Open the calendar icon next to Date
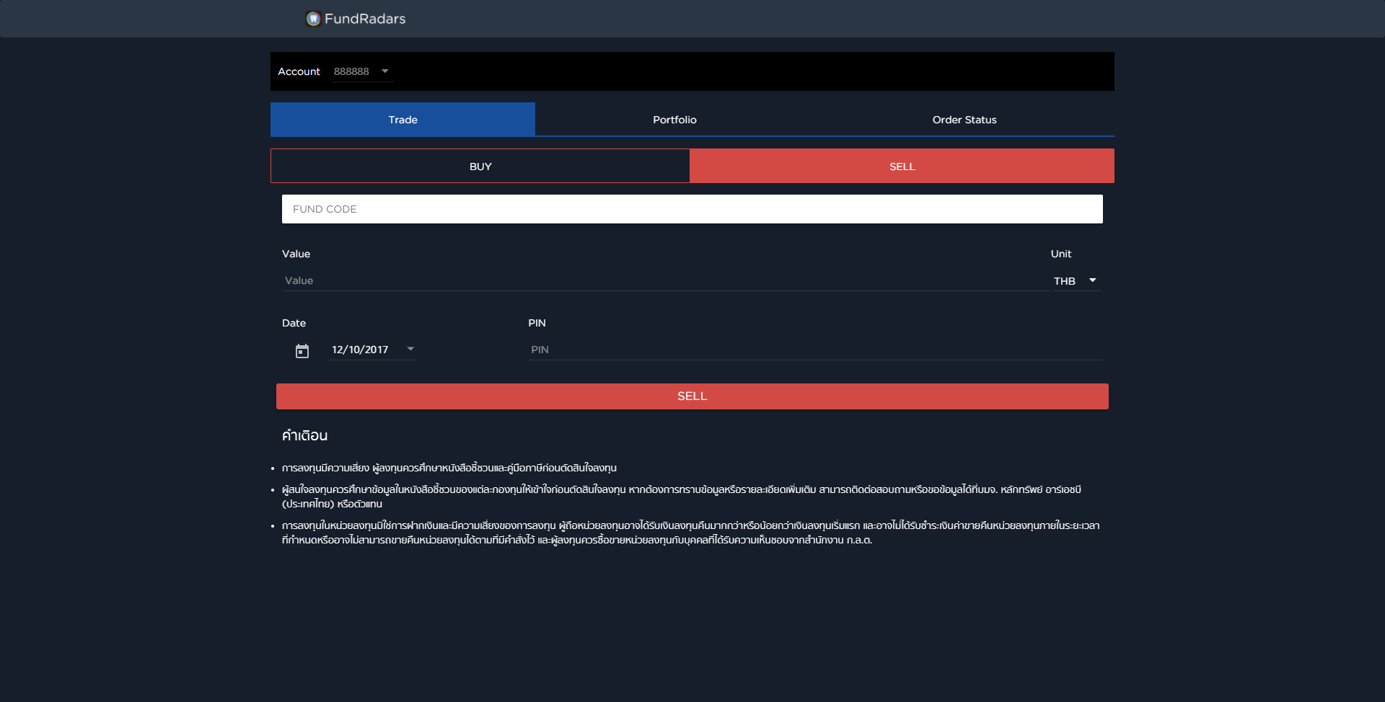The height and width of the screenshot is (702, 1385). tap(302, 351)
